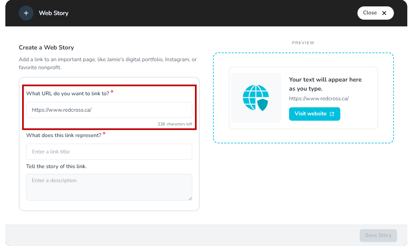The image size is (412, 246).
Task: Focus the URL input containing redcross.ca
Action: click(109, 110)
